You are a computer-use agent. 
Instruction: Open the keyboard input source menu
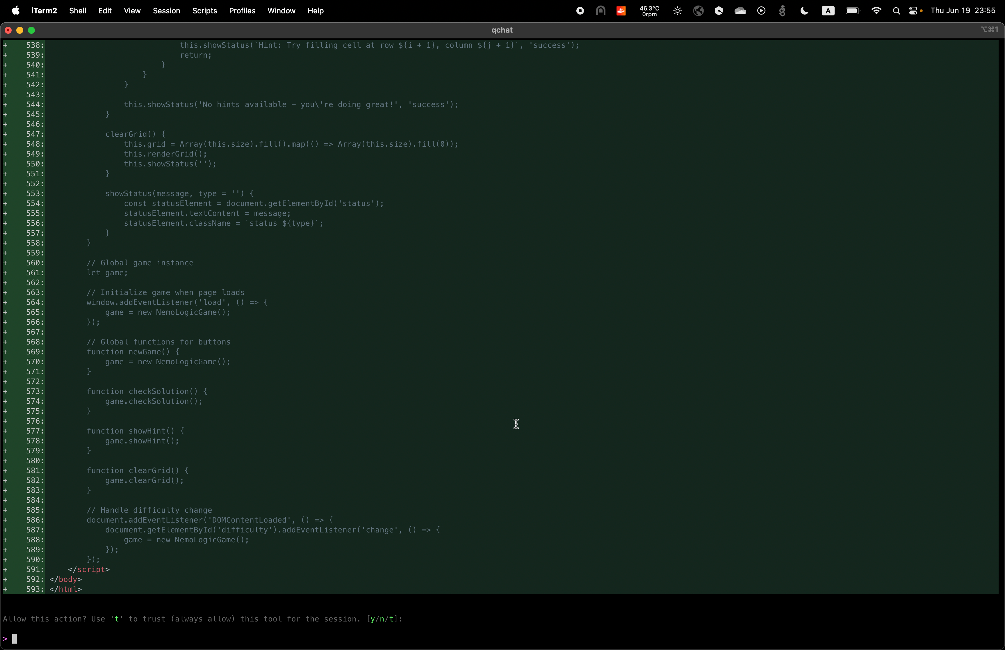point(828,11)
